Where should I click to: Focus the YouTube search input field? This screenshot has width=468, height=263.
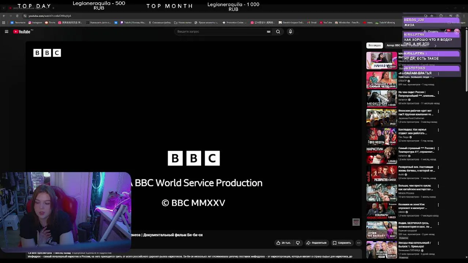click(x=221, y=32)
